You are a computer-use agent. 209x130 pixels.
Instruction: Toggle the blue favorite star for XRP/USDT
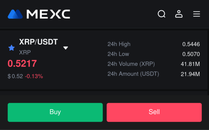pos(11,48)
